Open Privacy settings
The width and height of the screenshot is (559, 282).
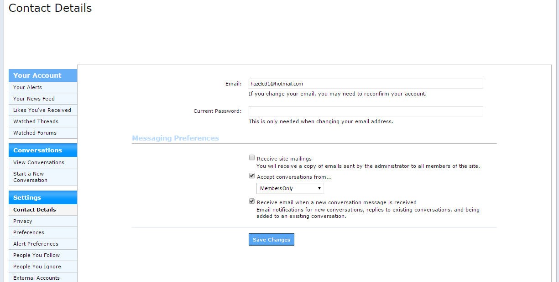[23, 221]
